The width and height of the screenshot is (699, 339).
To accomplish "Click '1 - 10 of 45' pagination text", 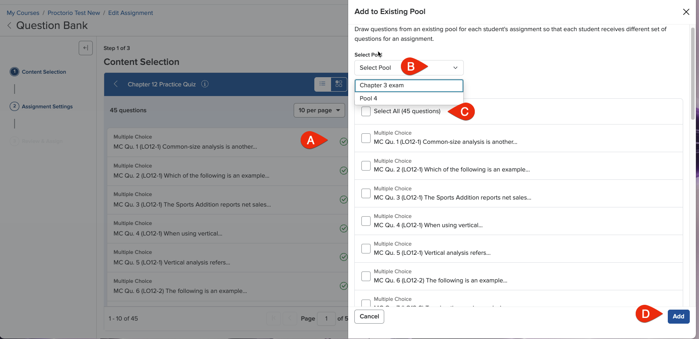I will [x=123, y=319].
